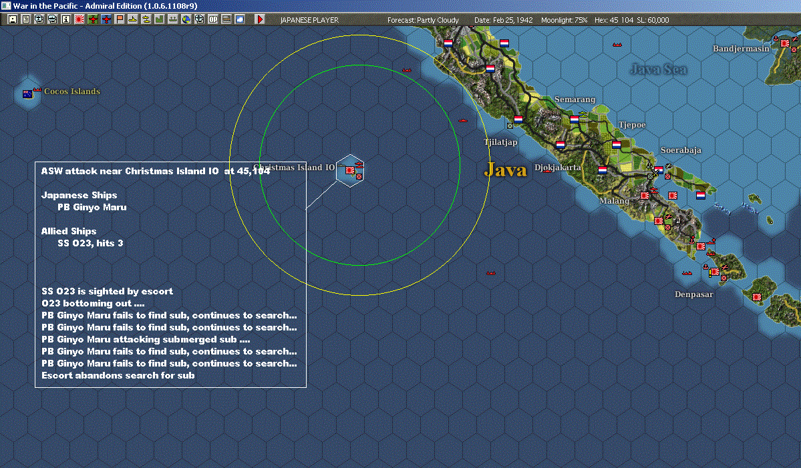The width and height of the screenshot is (801, 468).
Task: Click the Hex: 45 104 status readout
Action: pyautogui.click(x=613, y=20)
